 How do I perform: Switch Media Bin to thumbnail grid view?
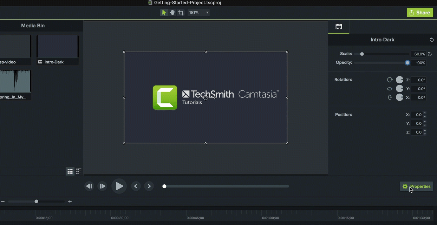point(70,171)
